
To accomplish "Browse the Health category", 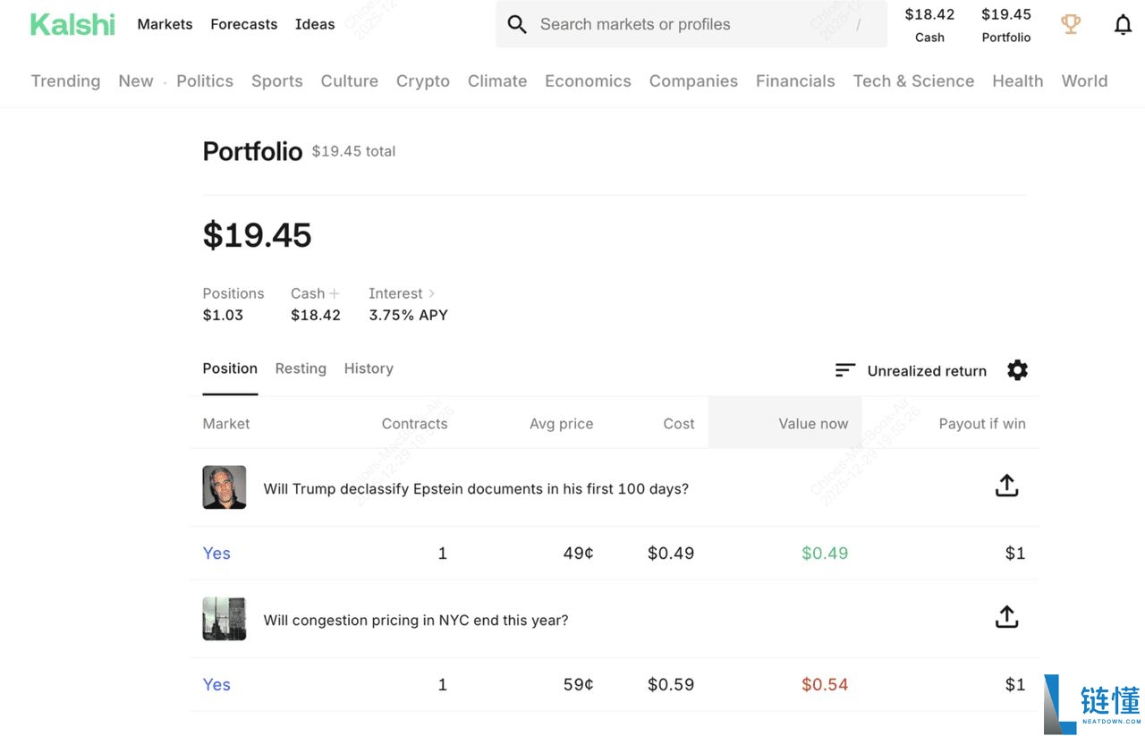I will (1018, 80).
